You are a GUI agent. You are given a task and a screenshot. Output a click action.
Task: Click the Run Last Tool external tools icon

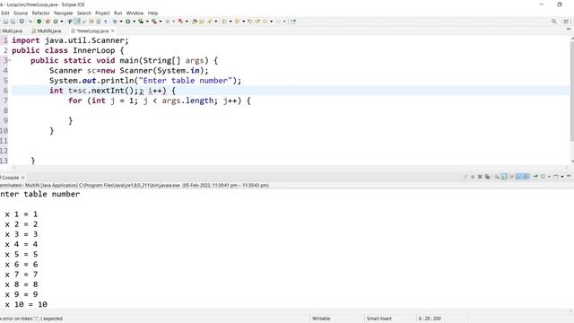point(154,22)
